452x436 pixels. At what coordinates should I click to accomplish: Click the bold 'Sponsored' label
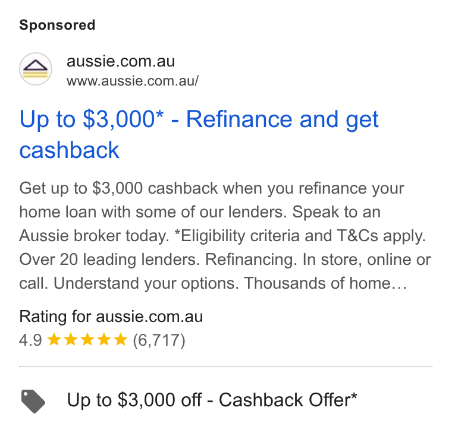click(x=57, y=25)
